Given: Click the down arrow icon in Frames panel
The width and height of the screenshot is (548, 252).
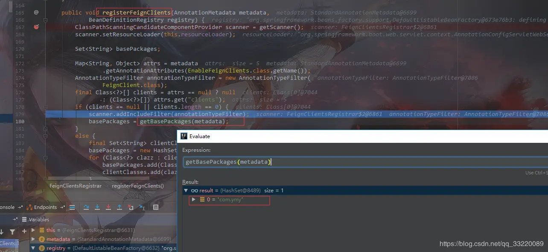Looking at the screenshot, I should 2,232.
